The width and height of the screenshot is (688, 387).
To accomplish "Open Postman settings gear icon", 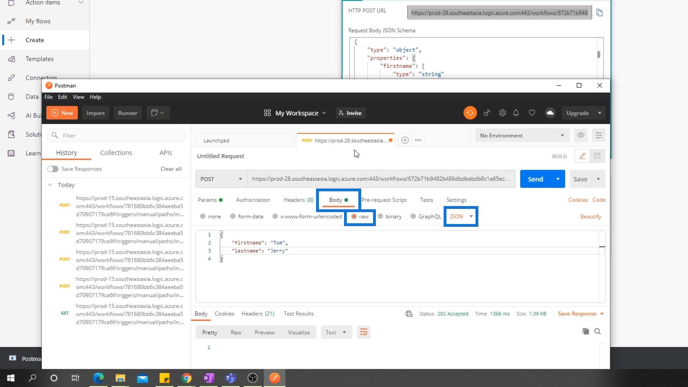I will tap(502, 113).
